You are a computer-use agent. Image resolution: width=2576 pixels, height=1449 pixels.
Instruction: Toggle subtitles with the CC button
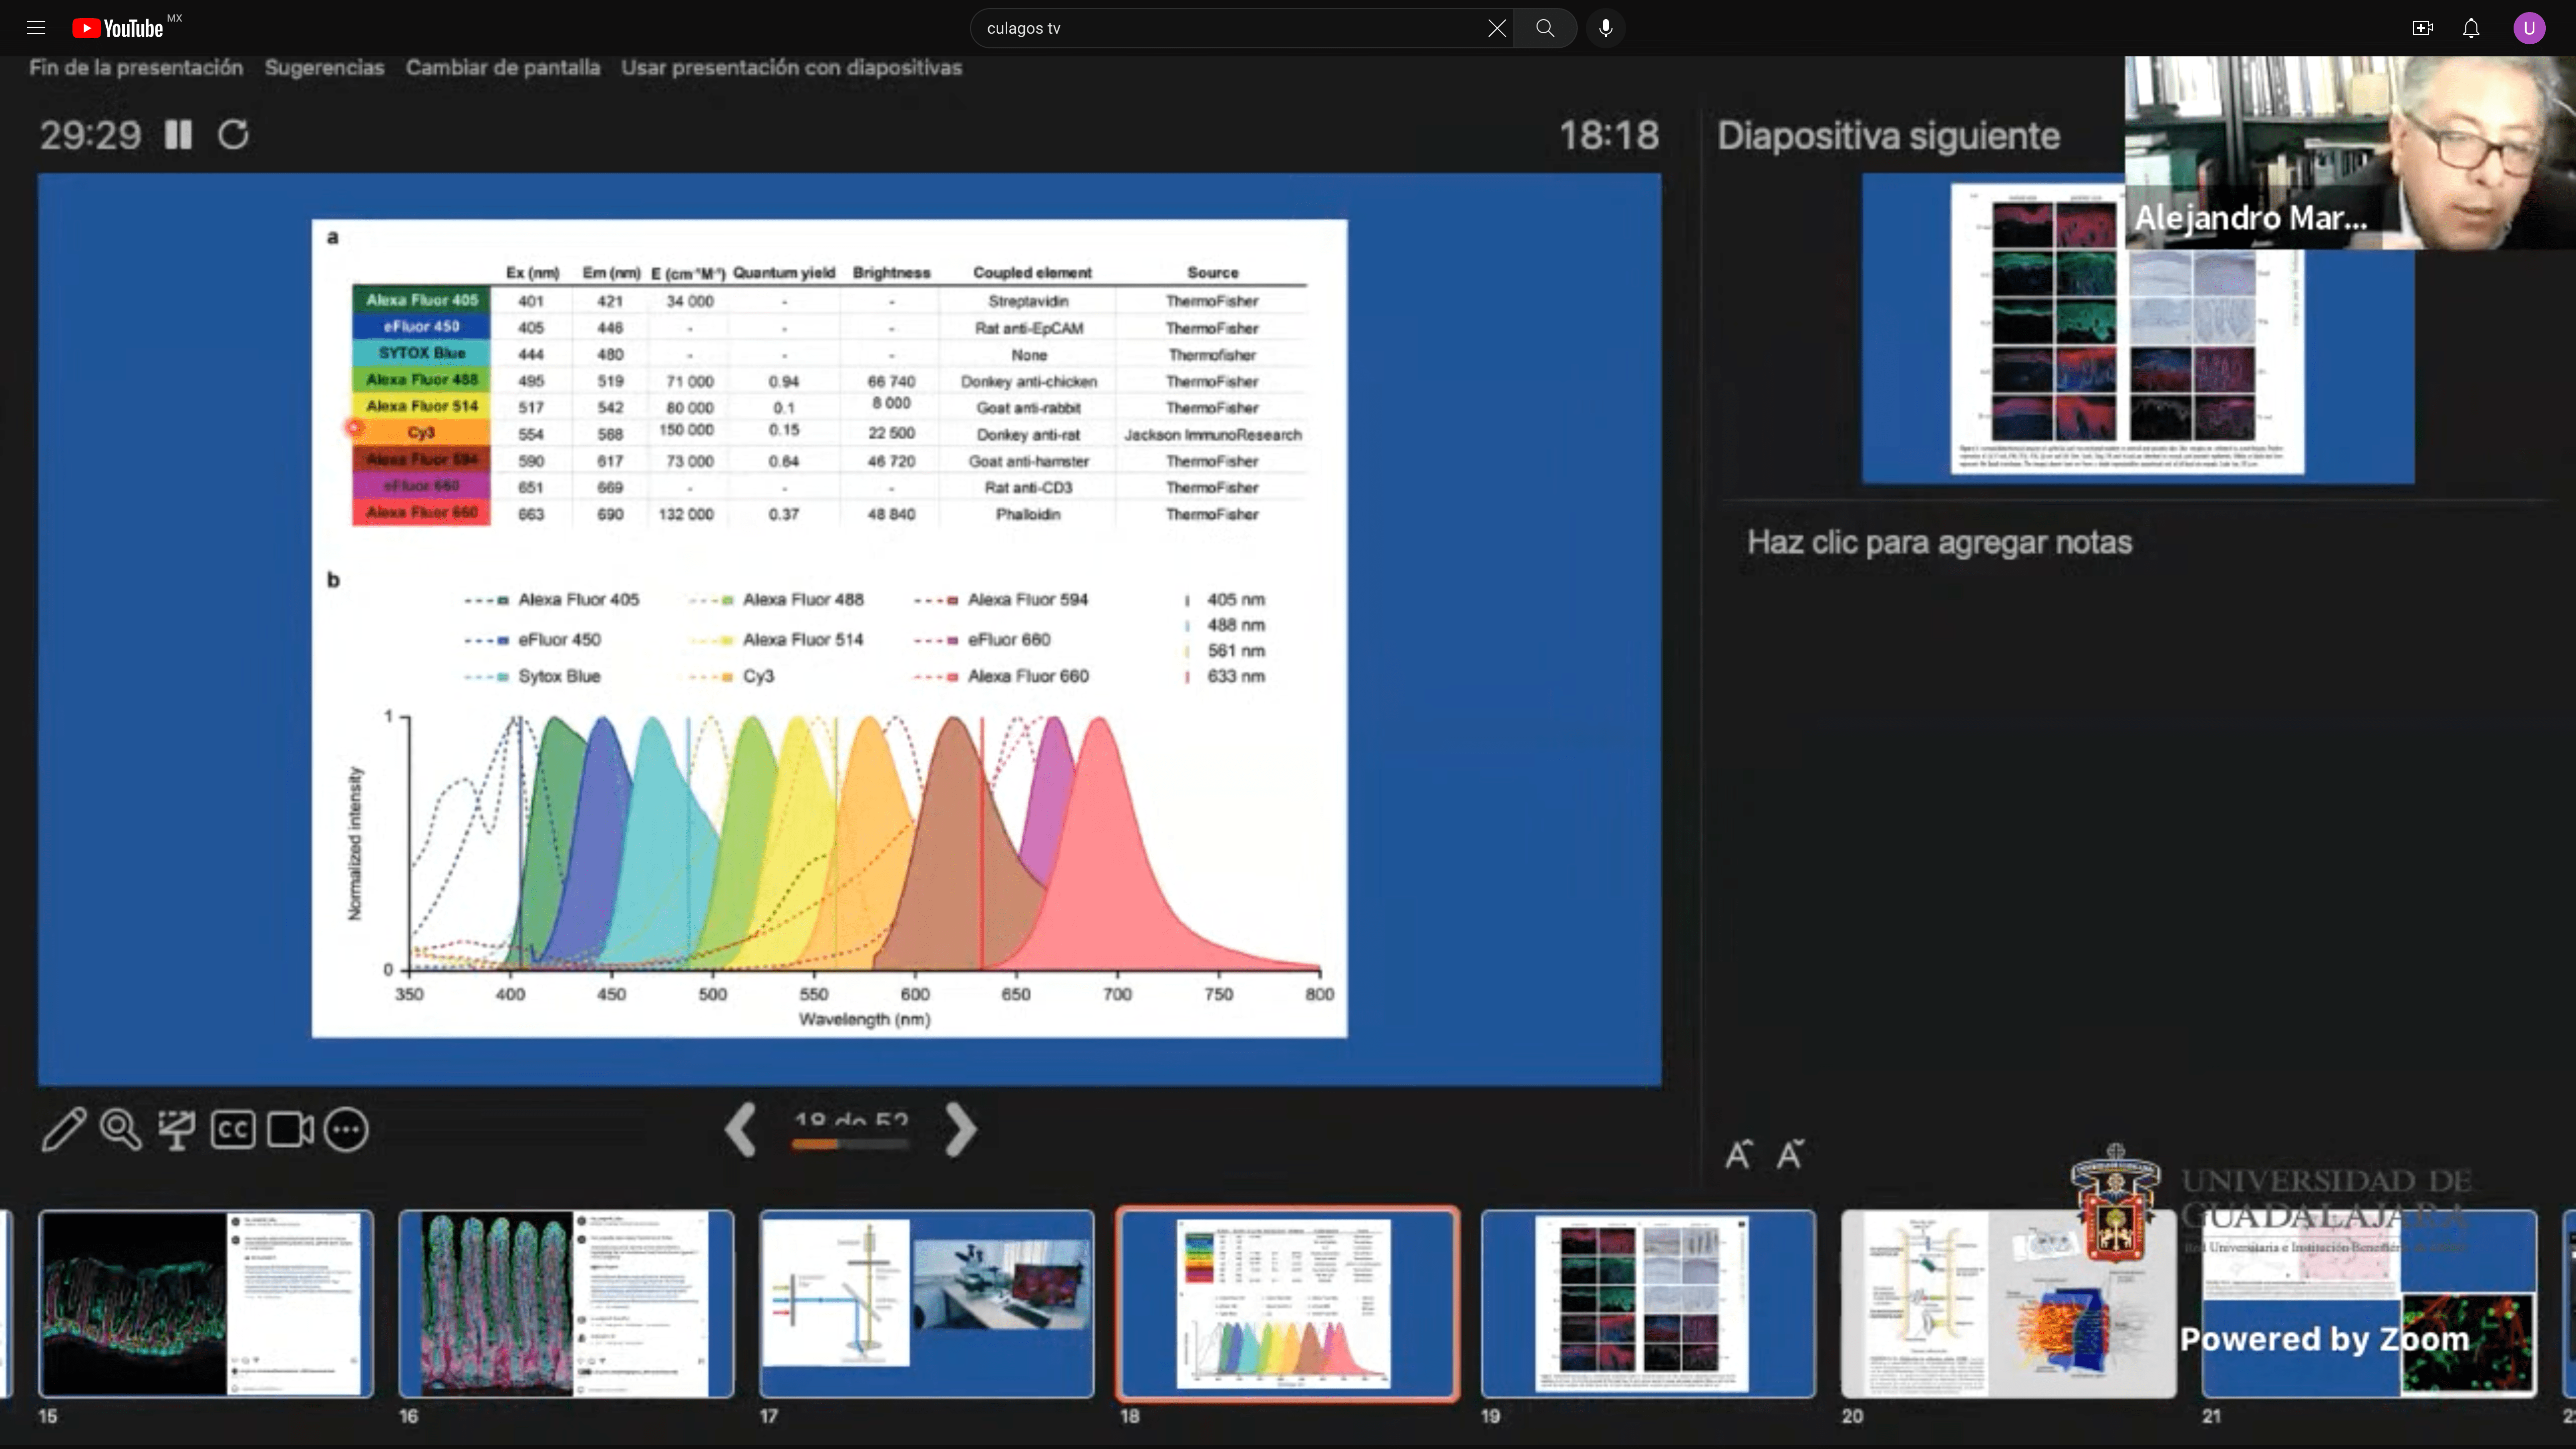(233, 1130)
